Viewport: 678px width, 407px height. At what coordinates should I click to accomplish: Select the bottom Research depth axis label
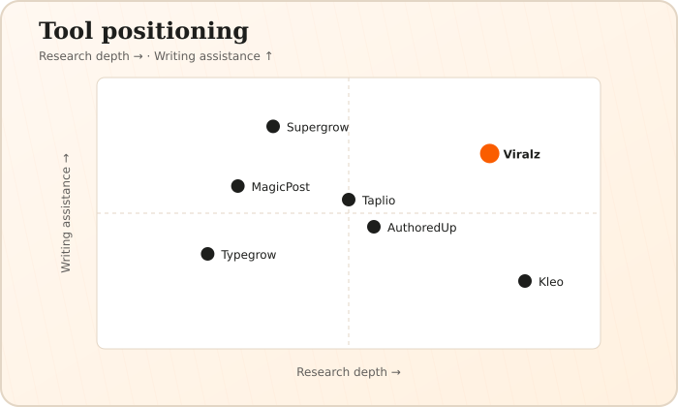tap(349, 372)
